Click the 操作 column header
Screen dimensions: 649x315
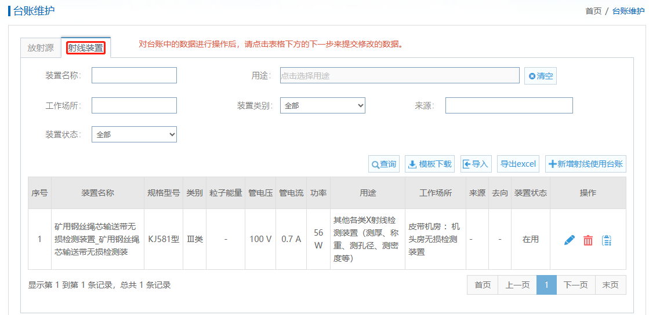pos(588,193)
